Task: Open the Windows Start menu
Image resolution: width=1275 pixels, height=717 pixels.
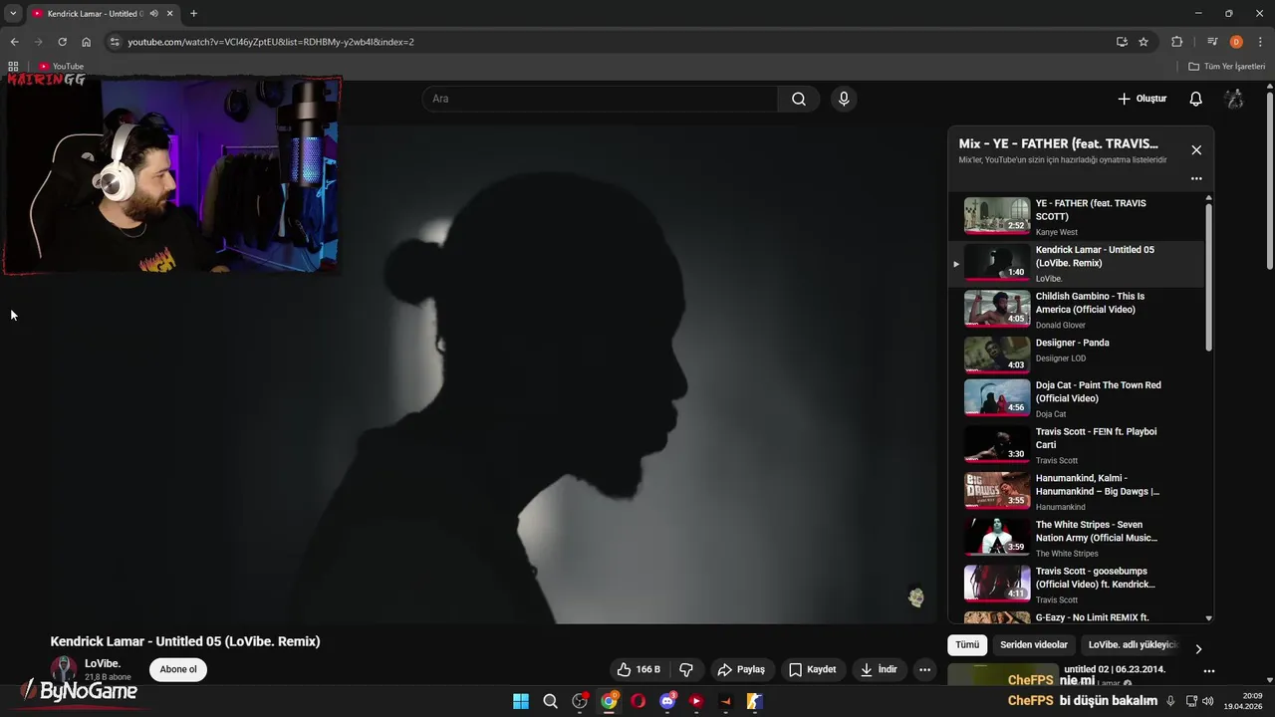Action: pos(521,701)
